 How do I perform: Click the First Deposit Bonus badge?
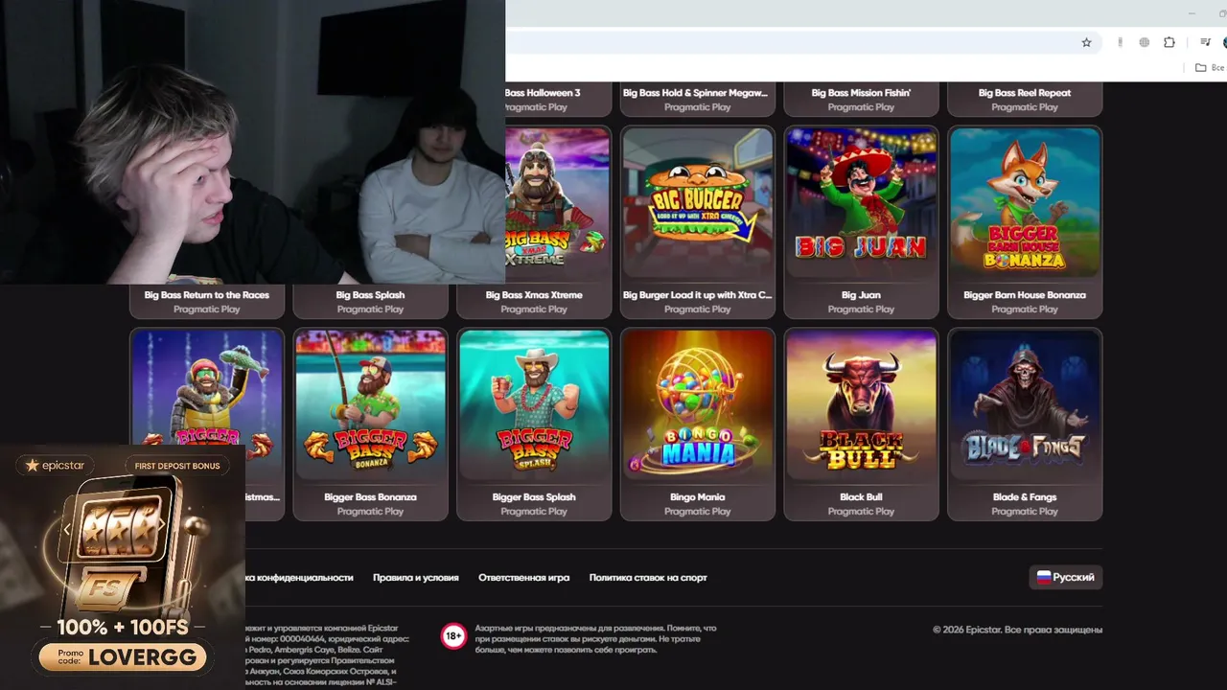(x=177, y=466)
